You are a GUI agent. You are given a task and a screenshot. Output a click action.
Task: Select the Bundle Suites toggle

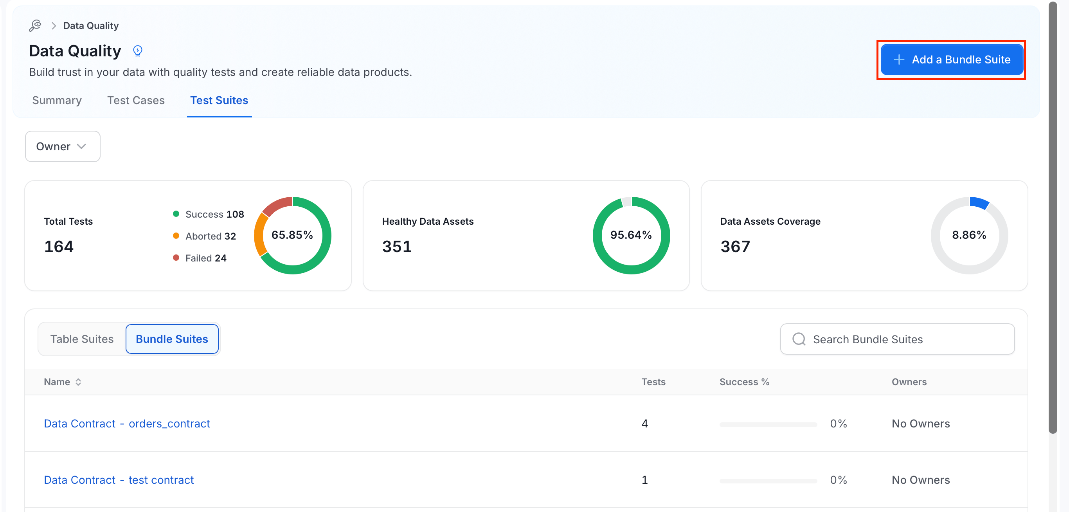click(172, 339)
